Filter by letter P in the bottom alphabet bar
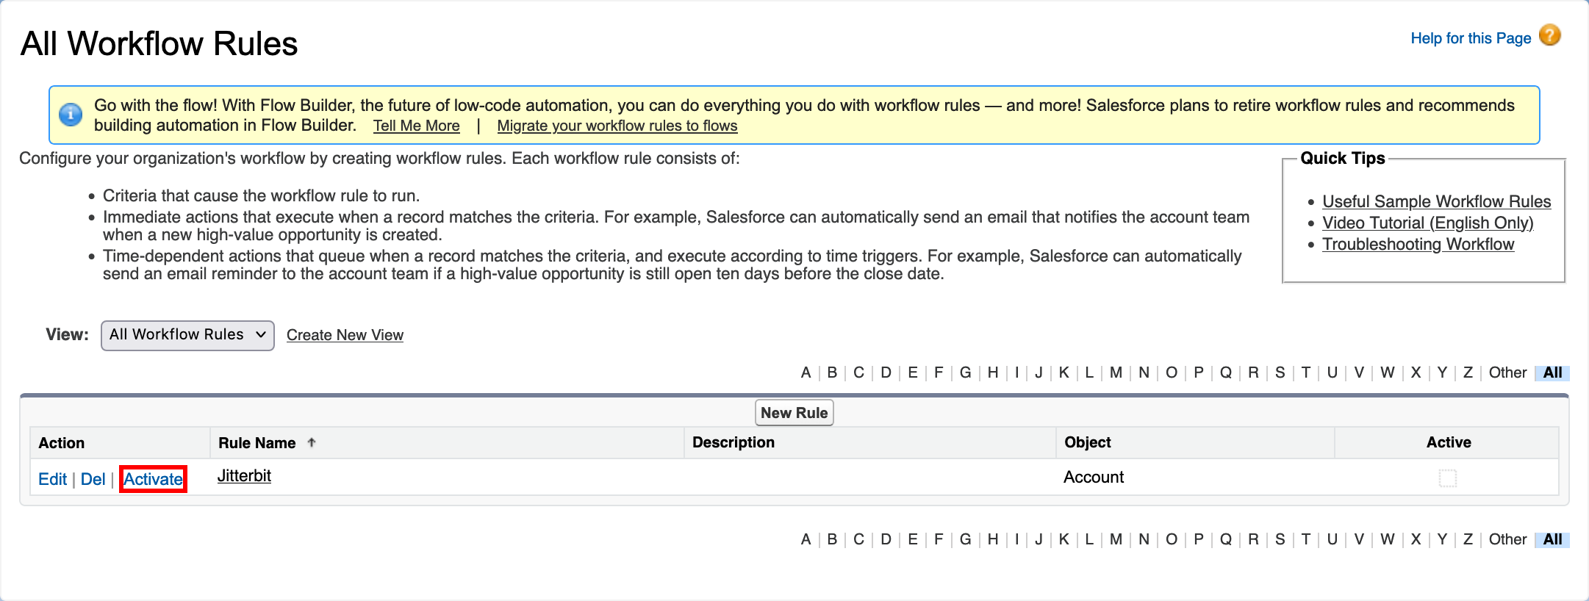This screenshot has height=601, width=1589. click(x=1199, y=539)
